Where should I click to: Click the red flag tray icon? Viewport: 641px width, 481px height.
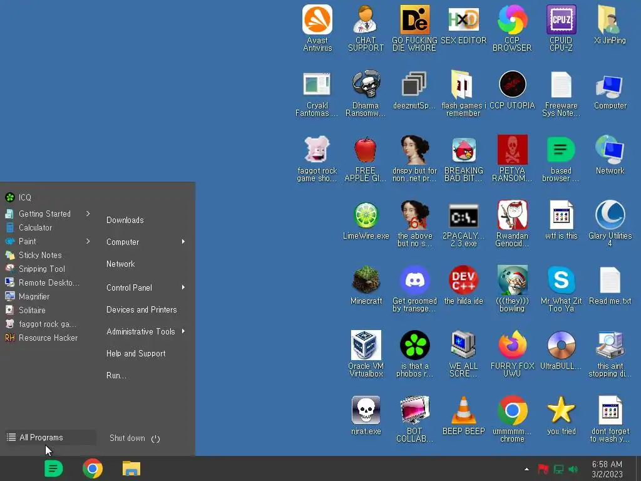543,469
